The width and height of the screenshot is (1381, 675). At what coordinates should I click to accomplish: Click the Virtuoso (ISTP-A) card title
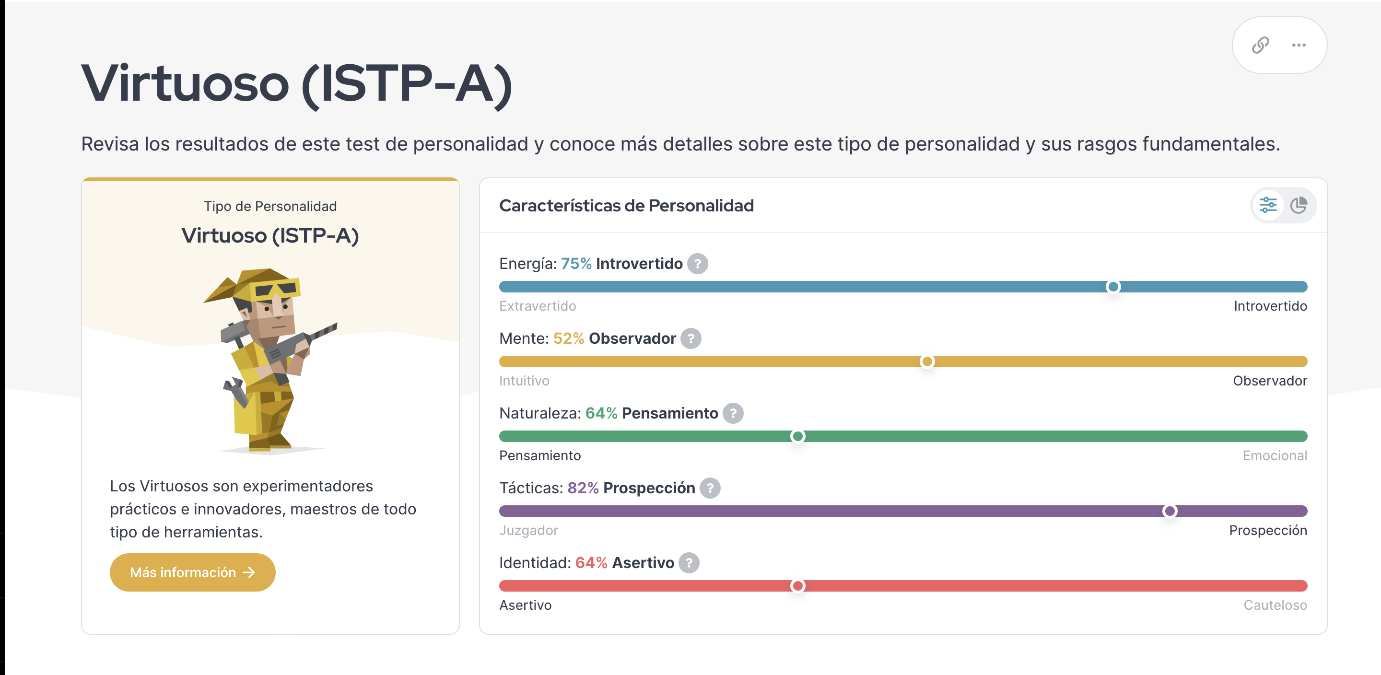point(270,235)
